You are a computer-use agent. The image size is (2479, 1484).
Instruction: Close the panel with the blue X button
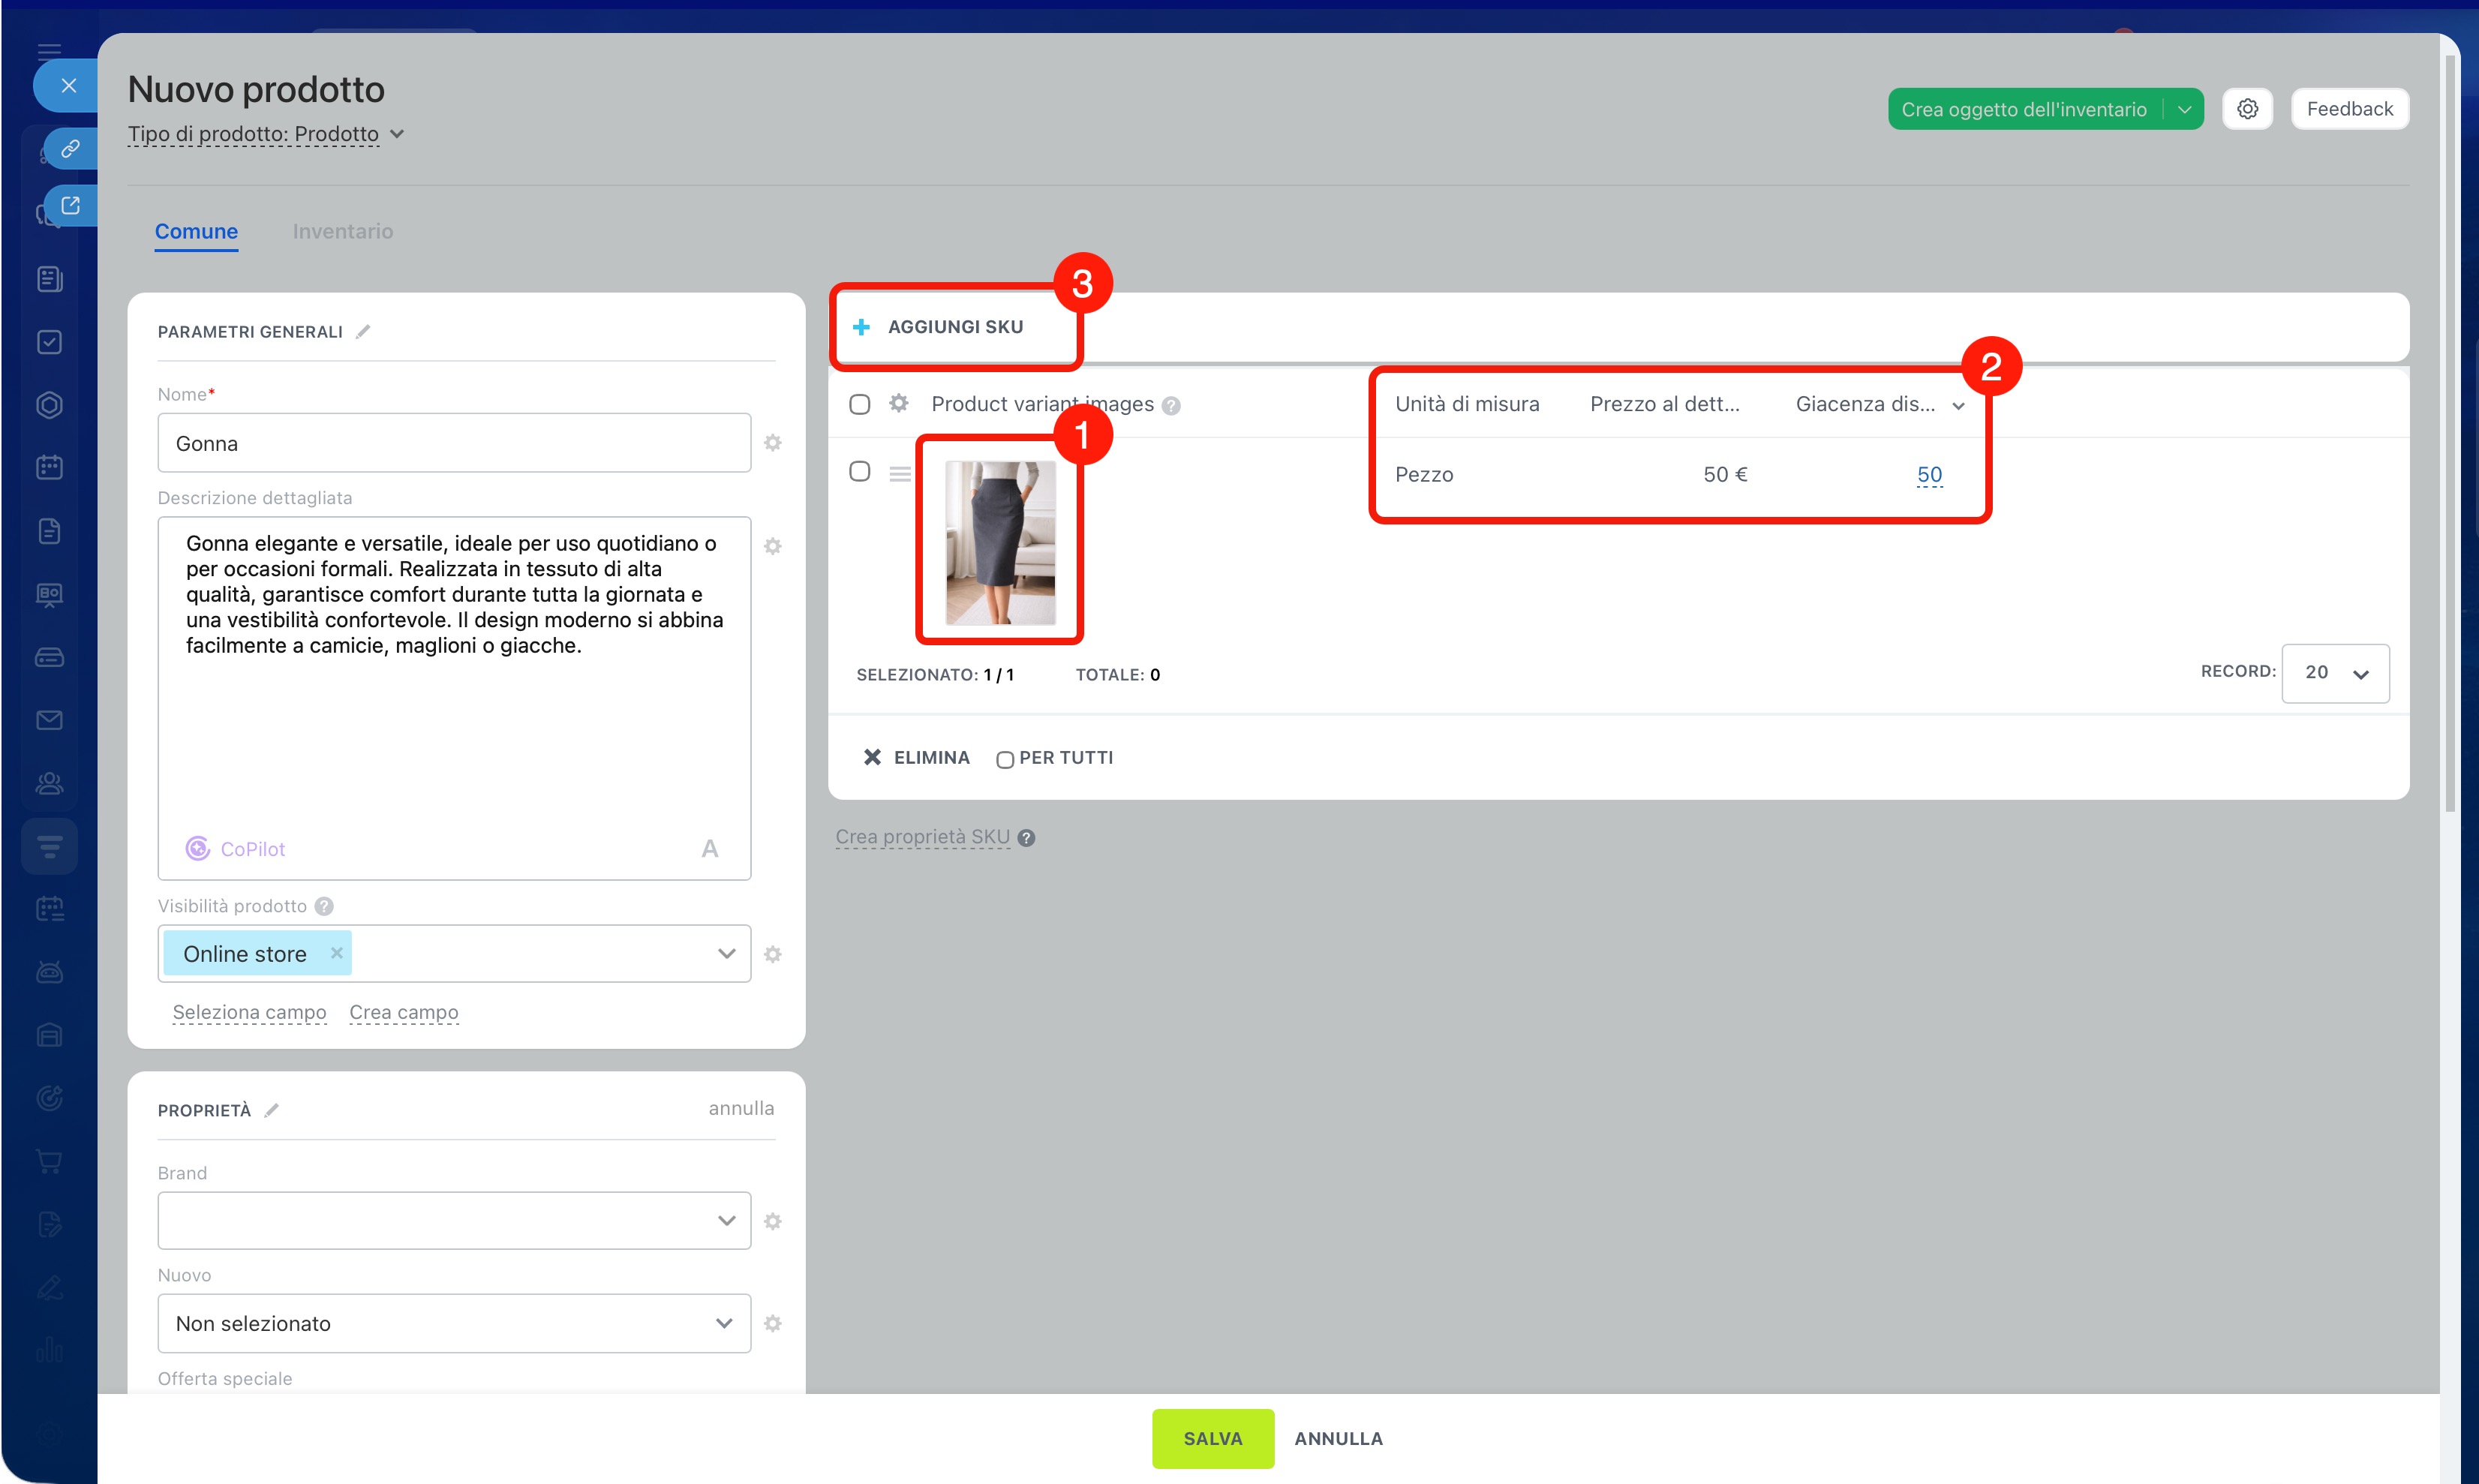68,86
